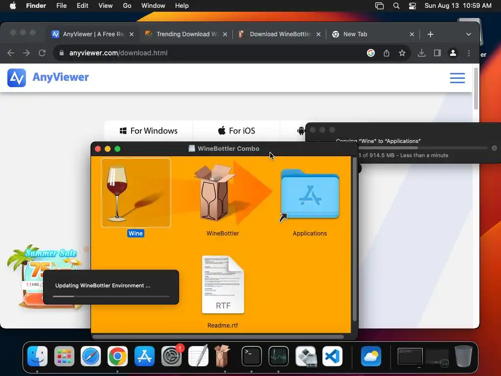Select the For Windows download option
Image resolution: width=501 pixels, height=376 pixels.
point(149,131)
